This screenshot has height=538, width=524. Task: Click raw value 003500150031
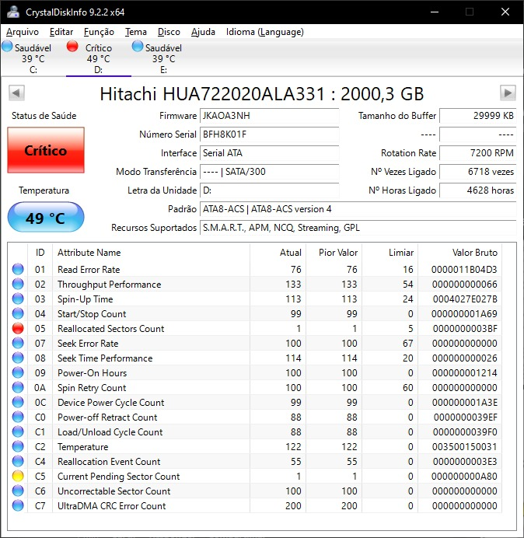[464, 447]
